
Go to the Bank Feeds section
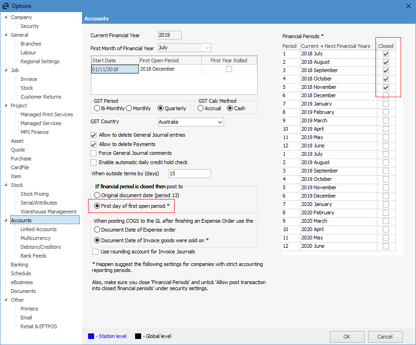[33, 256]
